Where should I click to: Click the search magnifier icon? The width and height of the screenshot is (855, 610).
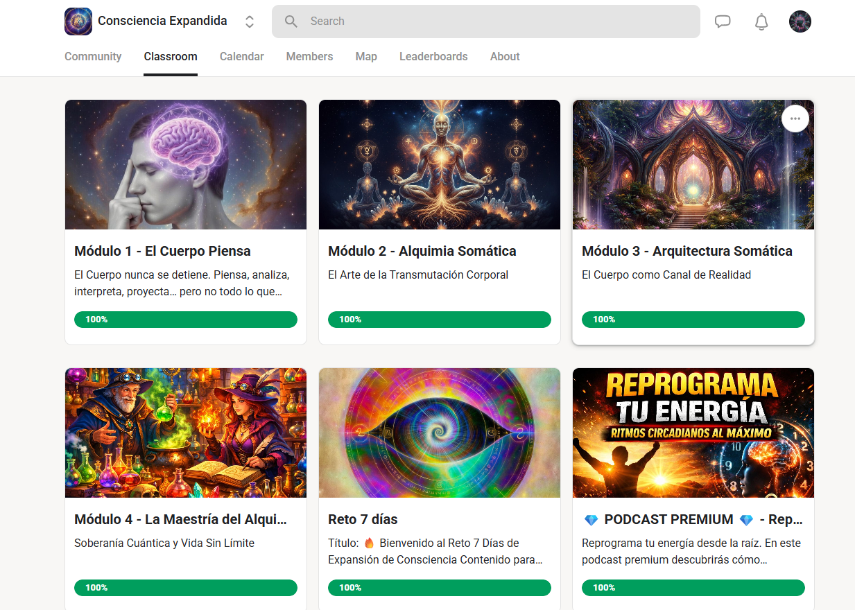[x=291, y=21]
